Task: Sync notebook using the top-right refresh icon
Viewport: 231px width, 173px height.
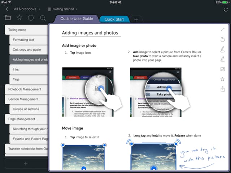Action: pyautogui.click(x=226, y=9)
